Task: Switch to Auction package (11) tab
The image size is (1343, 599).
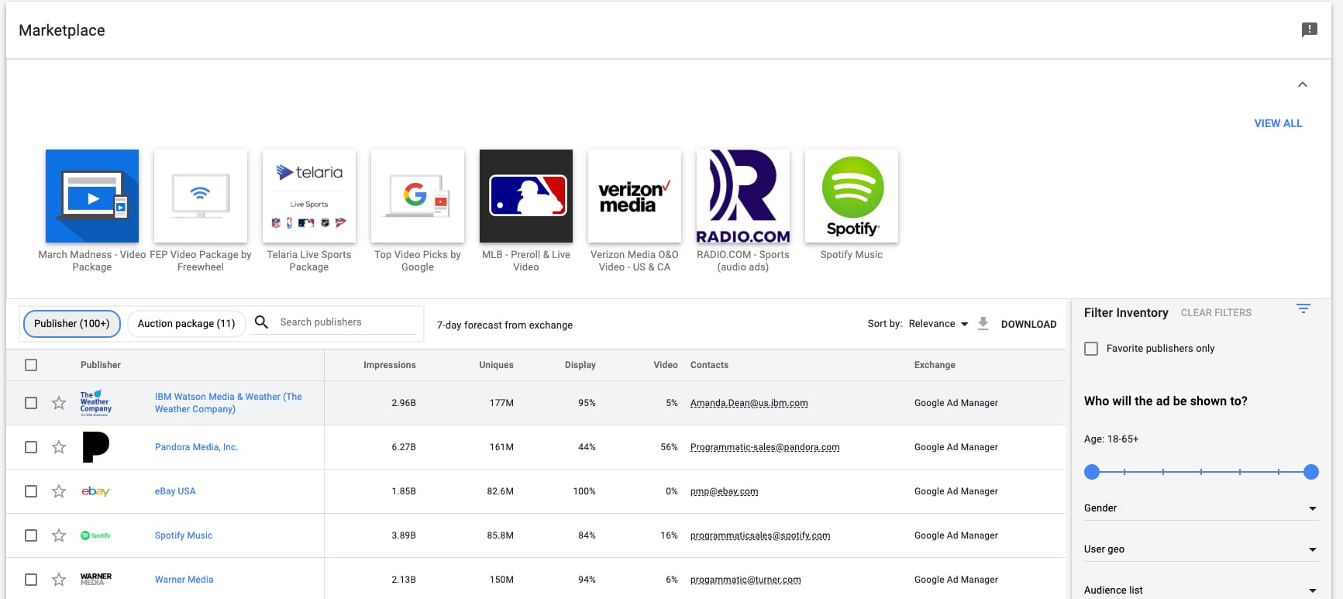Action: point(186,323)
